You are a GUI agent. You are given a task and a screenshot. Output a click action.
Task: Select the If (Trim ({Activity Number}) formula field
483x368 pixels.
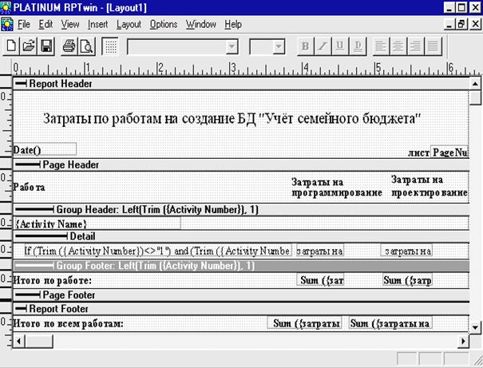tap(157, 251)
